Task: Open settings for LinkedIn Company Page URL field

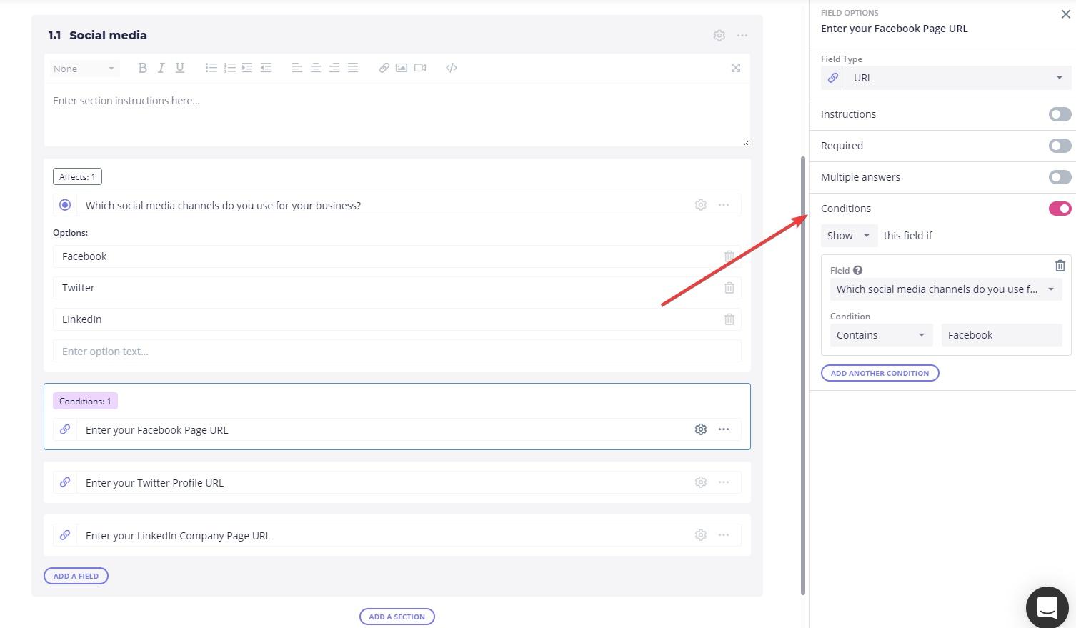Action: click(701, 535)
